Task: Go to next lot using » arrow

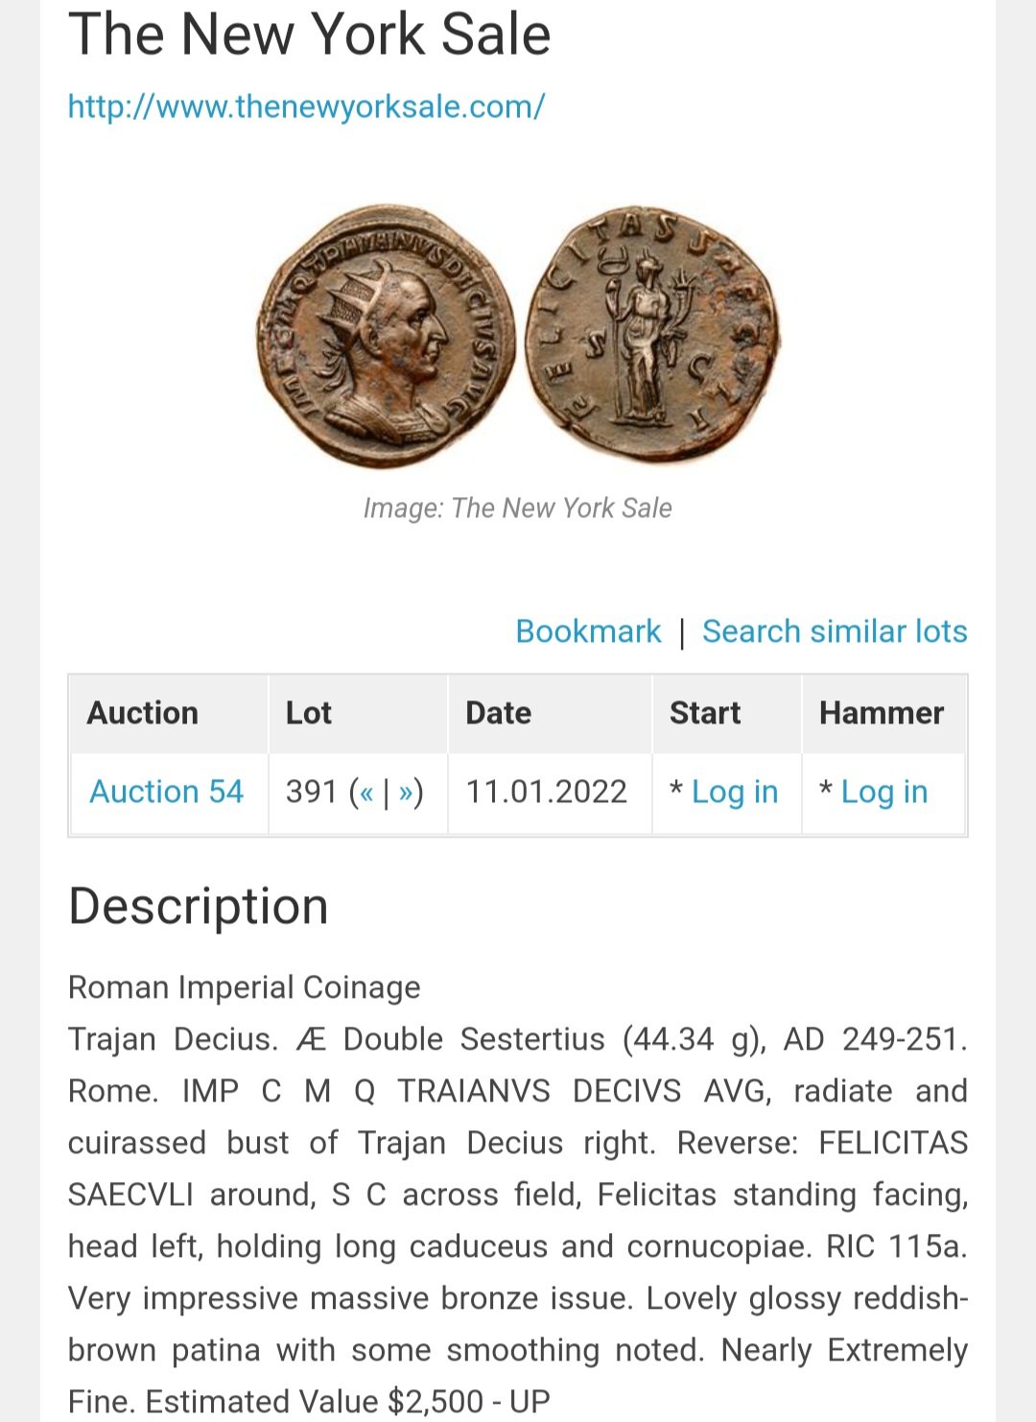Action: [406, 794]
